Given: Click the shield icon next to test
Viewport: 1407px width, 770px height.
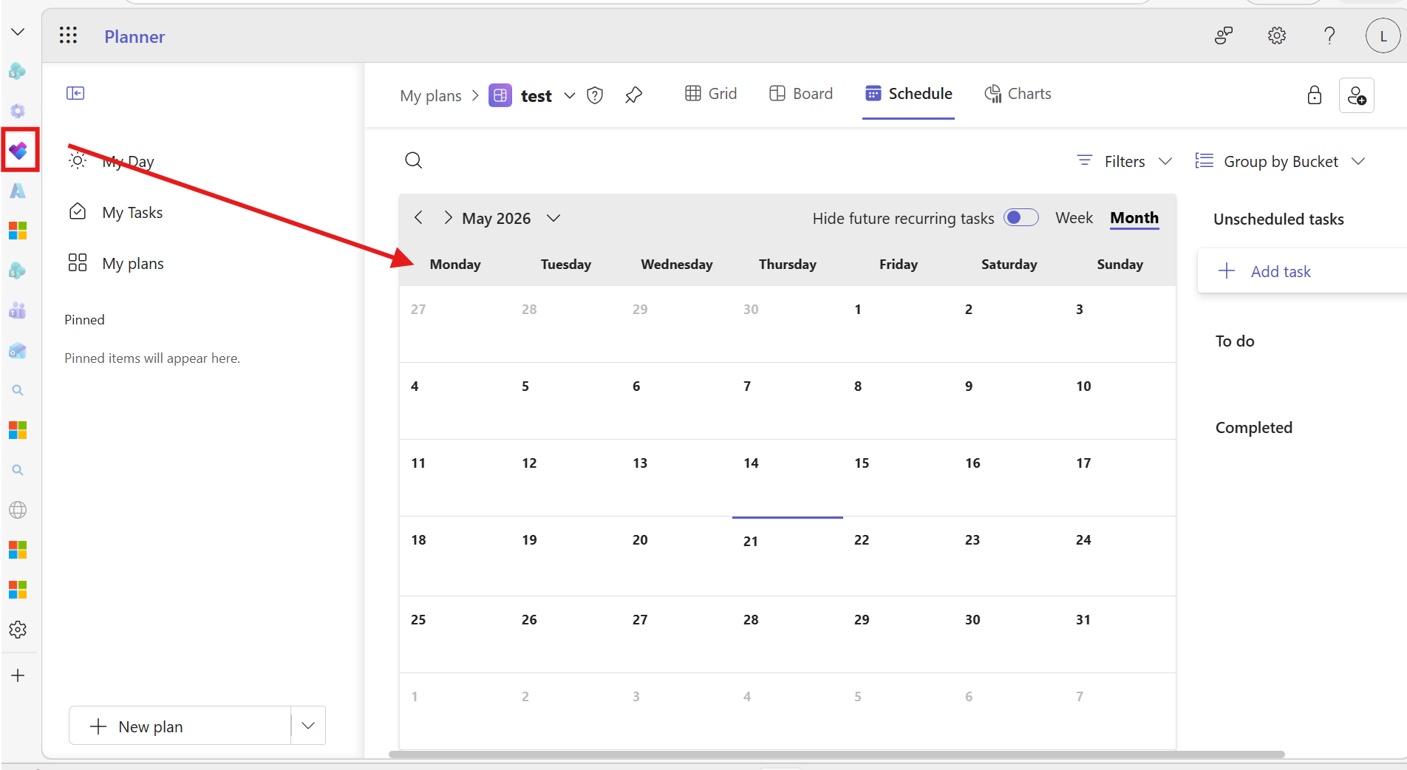Looking at the screenshot, I should point(595,95).
